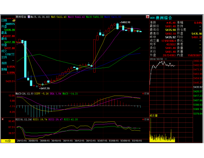Click the MACD(26,12,9) indicator label
Screen dimensions: 204x158
point(25,94)
